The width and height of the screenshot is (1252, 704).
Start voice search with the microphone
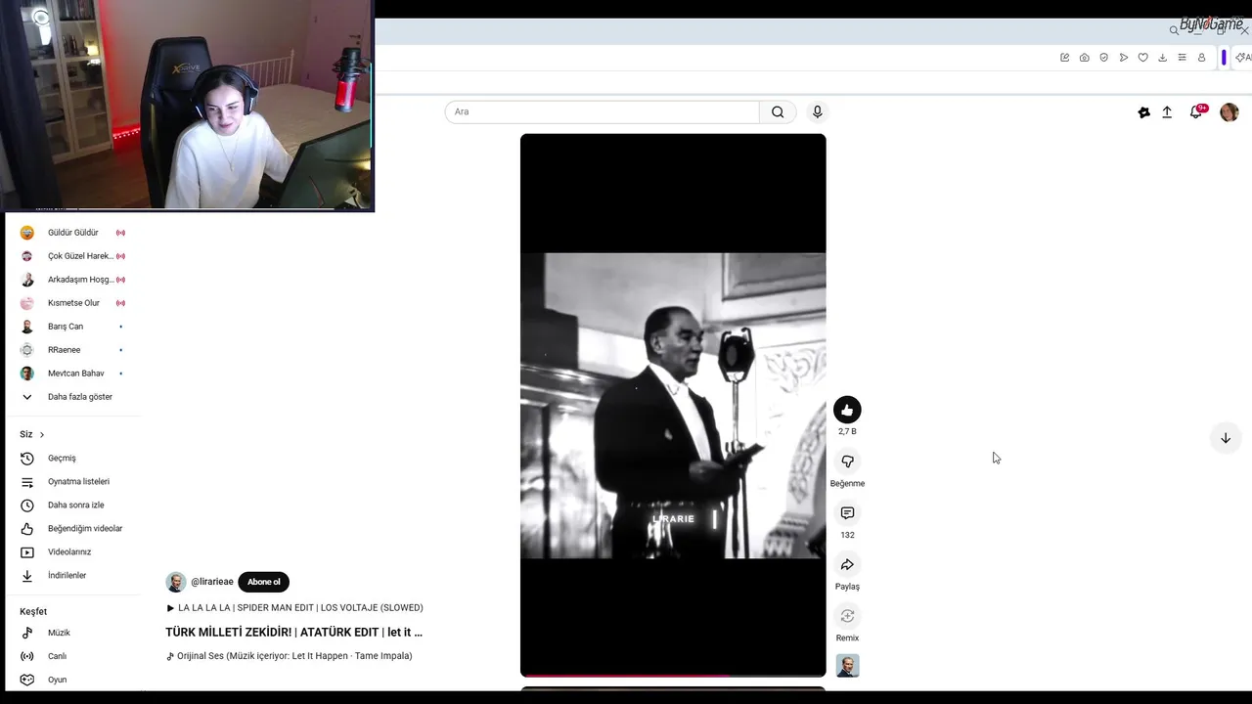coord(818,111)
